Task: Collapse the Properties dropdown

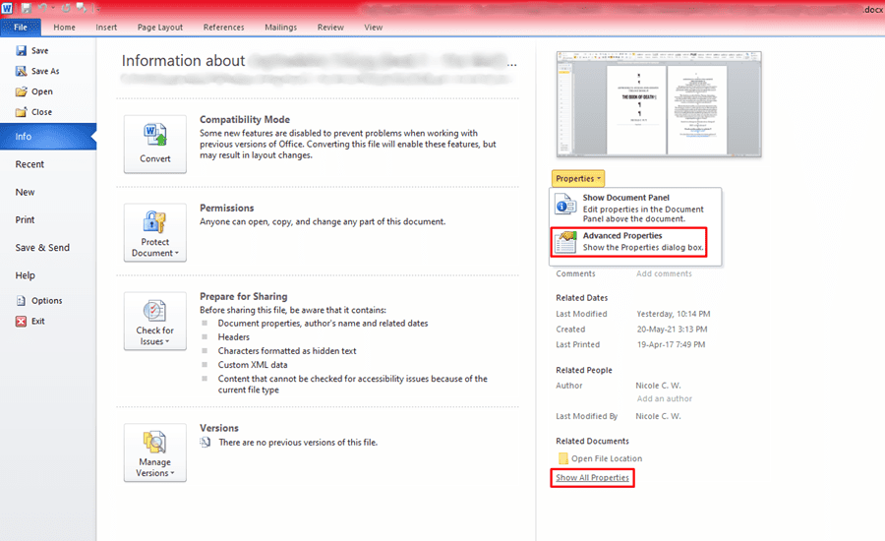Action: [x=578, y=178]
